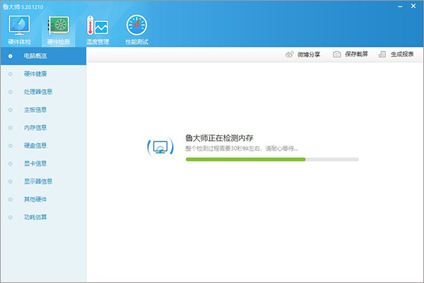Click the 生成报表 button text
This screenshot has width=424, height=283.
pos(402,54)
